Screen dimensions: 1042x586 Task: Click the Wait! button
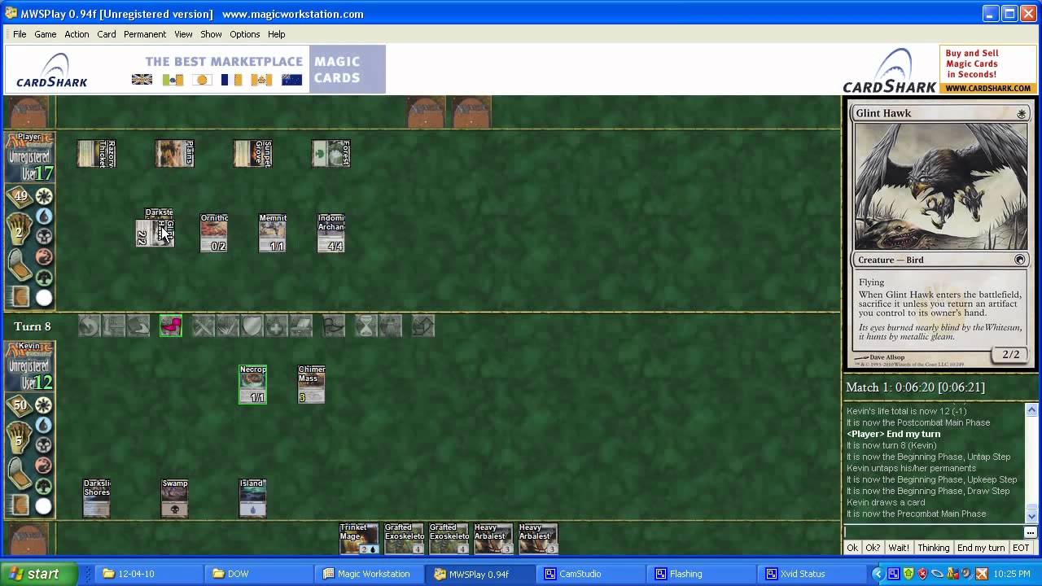click(x=899, y=548)
